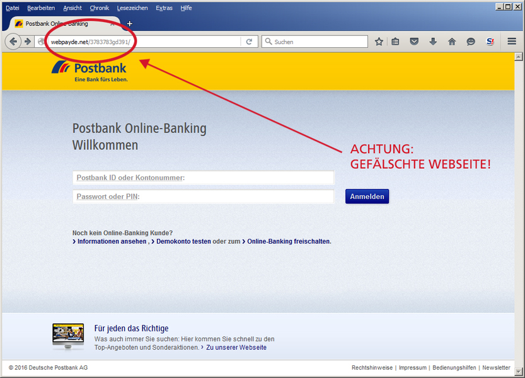Open the Datei menu
525x378 pixels.
[13, 8]
